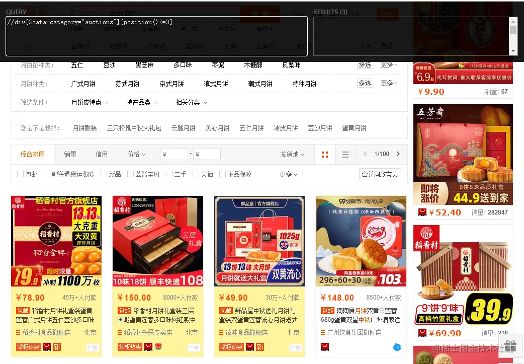Click 包邮 tag on ¥78.90 product
524x364 pixels.
23,311
